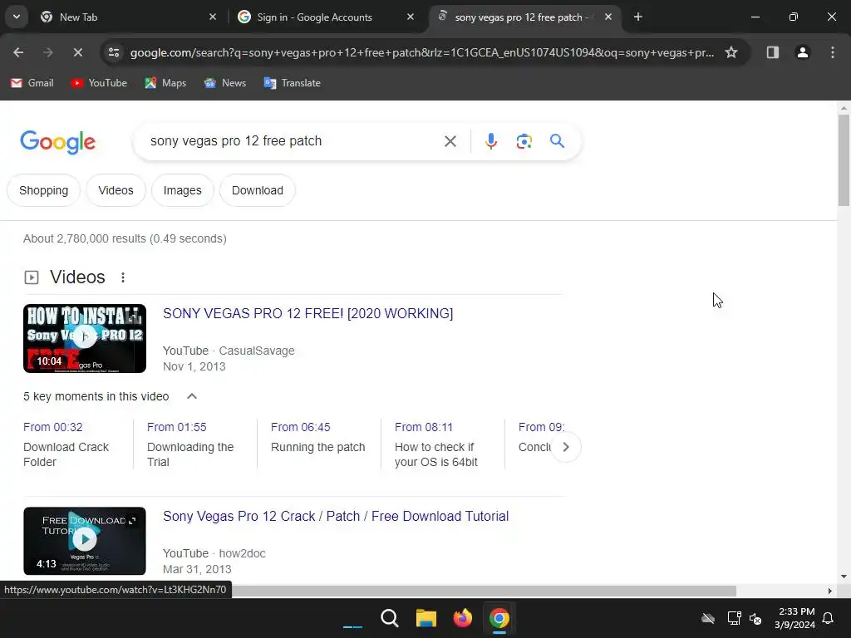Click the muted volume tray icon
851x638 pixels.
[x=755, y=618]
